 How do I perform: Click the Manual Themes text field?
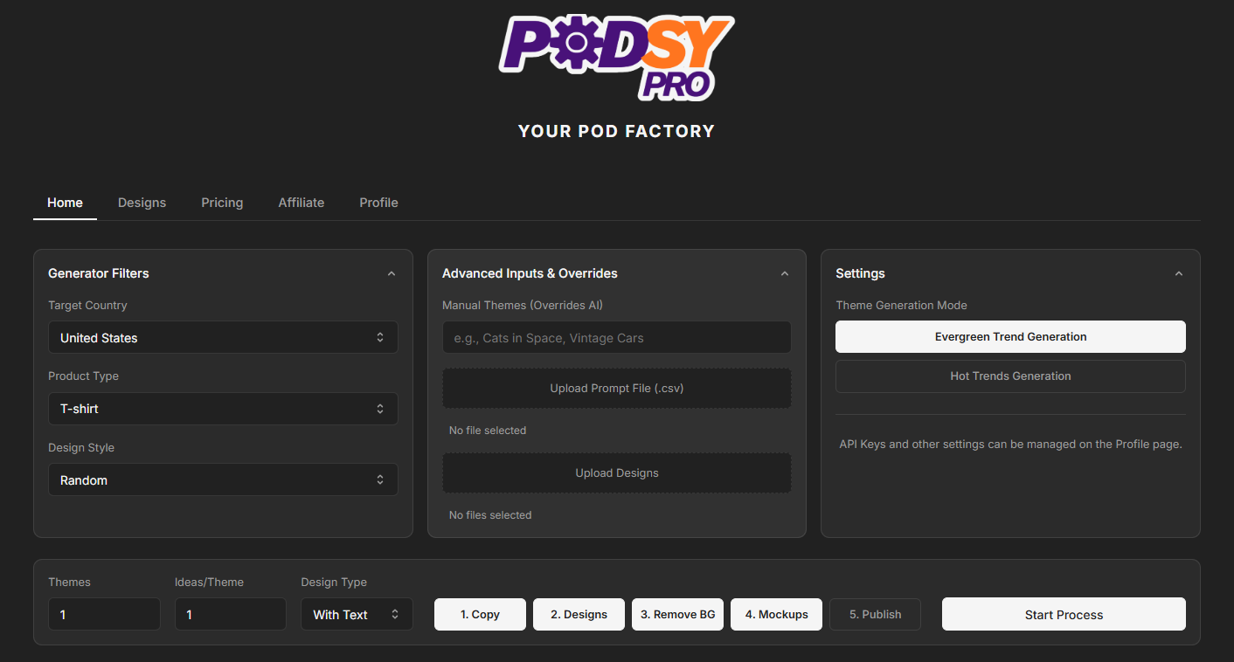point(616,337)
